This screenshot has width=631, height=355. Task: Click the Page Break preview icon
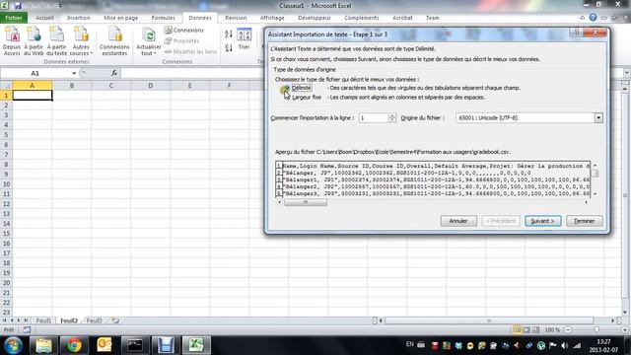(535, 330)
